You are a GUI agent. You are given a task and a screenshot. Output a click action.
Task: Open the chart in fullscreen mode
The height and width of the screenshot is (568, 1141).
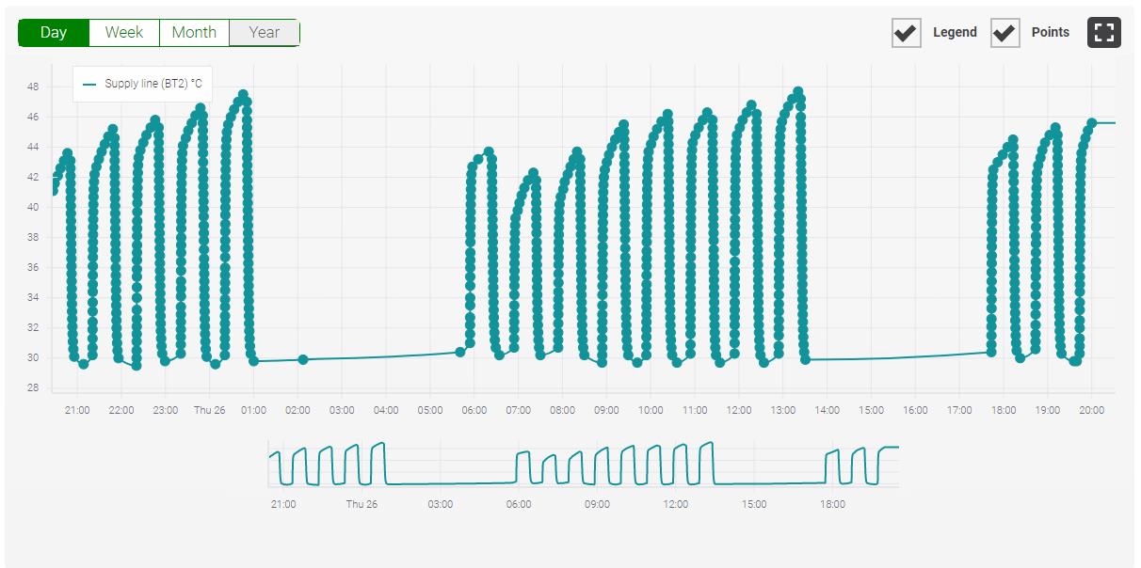coord(1104,33)
